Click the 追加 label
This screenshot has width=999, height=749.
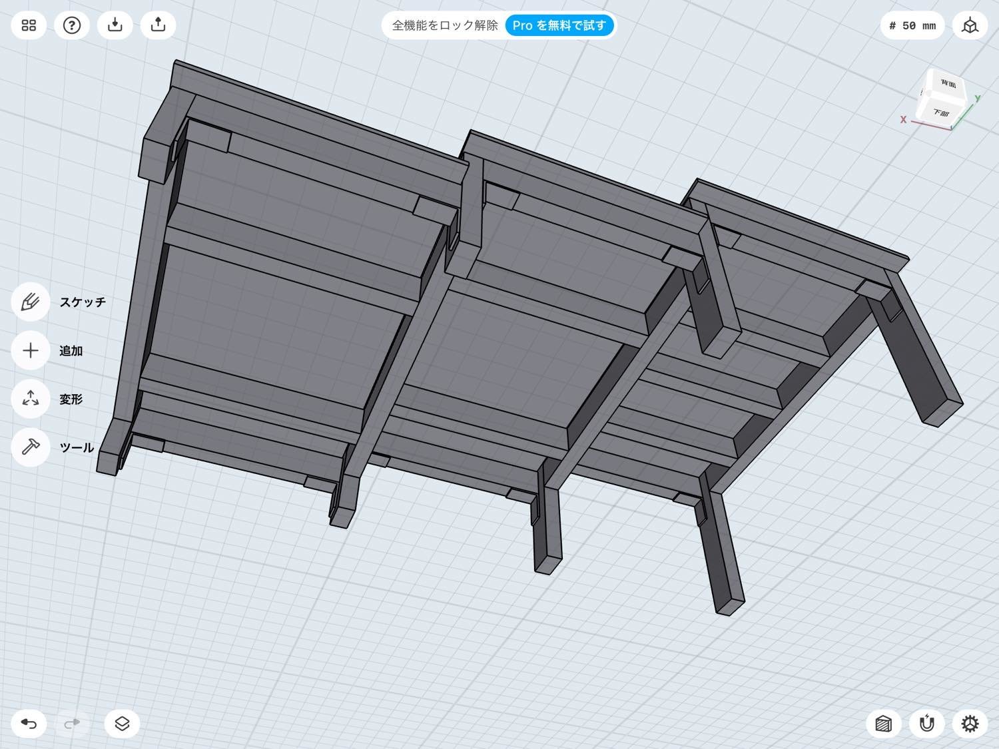click(71, 351)
